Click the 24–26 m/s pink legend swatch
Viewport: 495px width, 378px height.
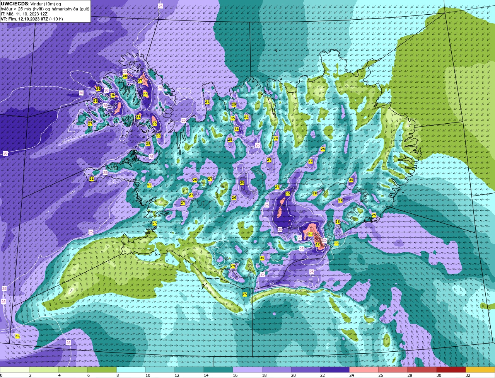pyautogui.click(x=364, y=369)
